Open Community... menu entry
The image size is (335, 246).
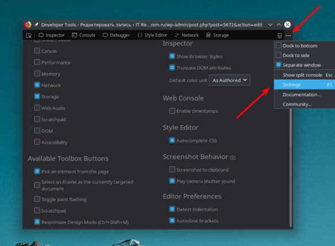click(305, 105)
